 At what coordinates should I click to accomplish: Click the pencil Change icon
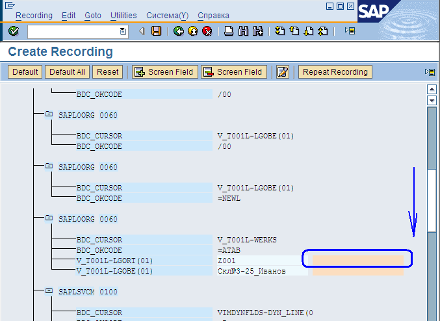click(282, 72)
